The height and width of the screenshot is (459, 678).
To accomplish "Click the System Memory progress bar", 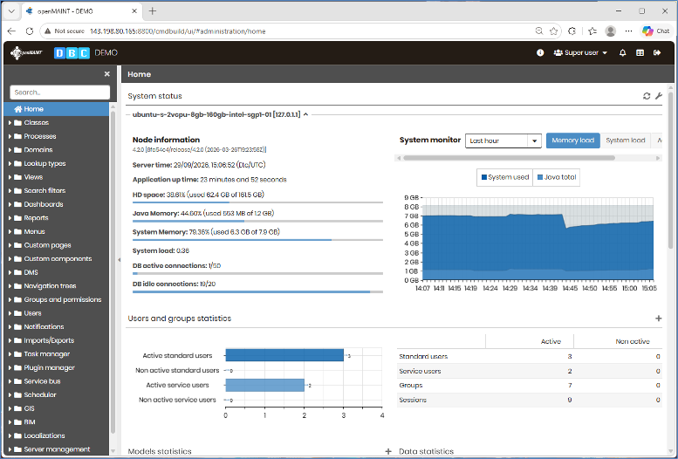I will pos(257,240).
